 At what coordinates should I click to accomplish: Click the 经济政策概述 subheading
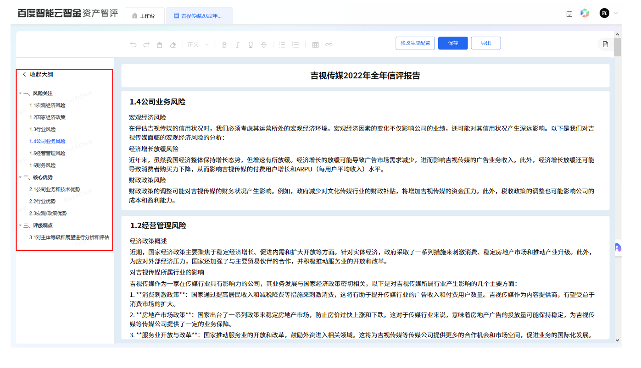pos(148,241)
